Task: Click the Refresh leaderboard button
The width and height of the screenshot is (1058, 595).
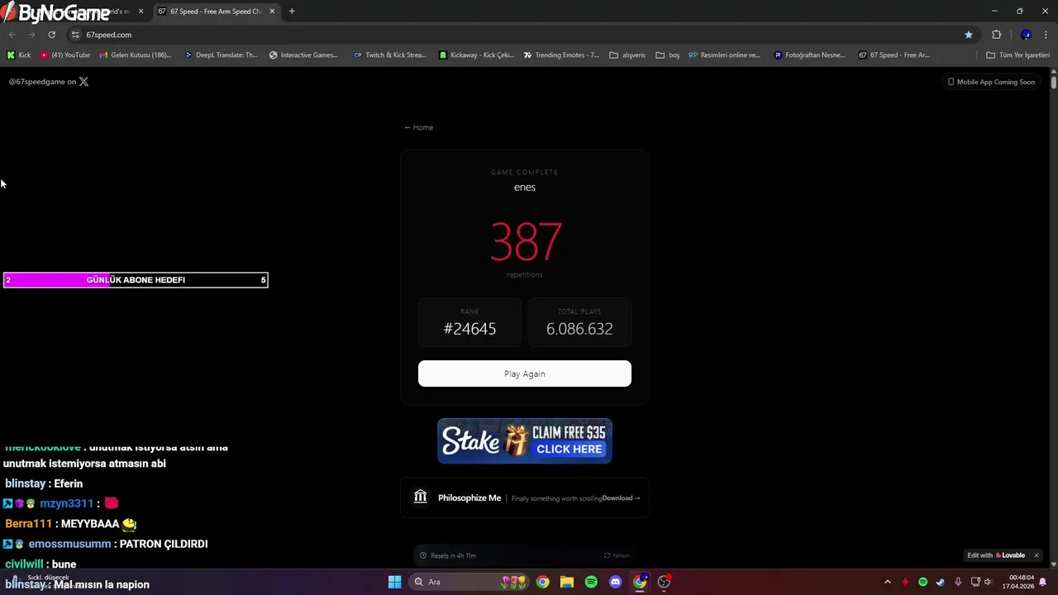Action: pyautogui.click(x=617, y=555)
